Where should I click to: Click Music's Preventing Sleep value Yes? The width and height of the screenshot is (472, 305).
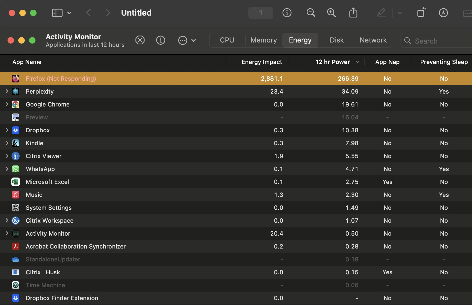(444, 195)
